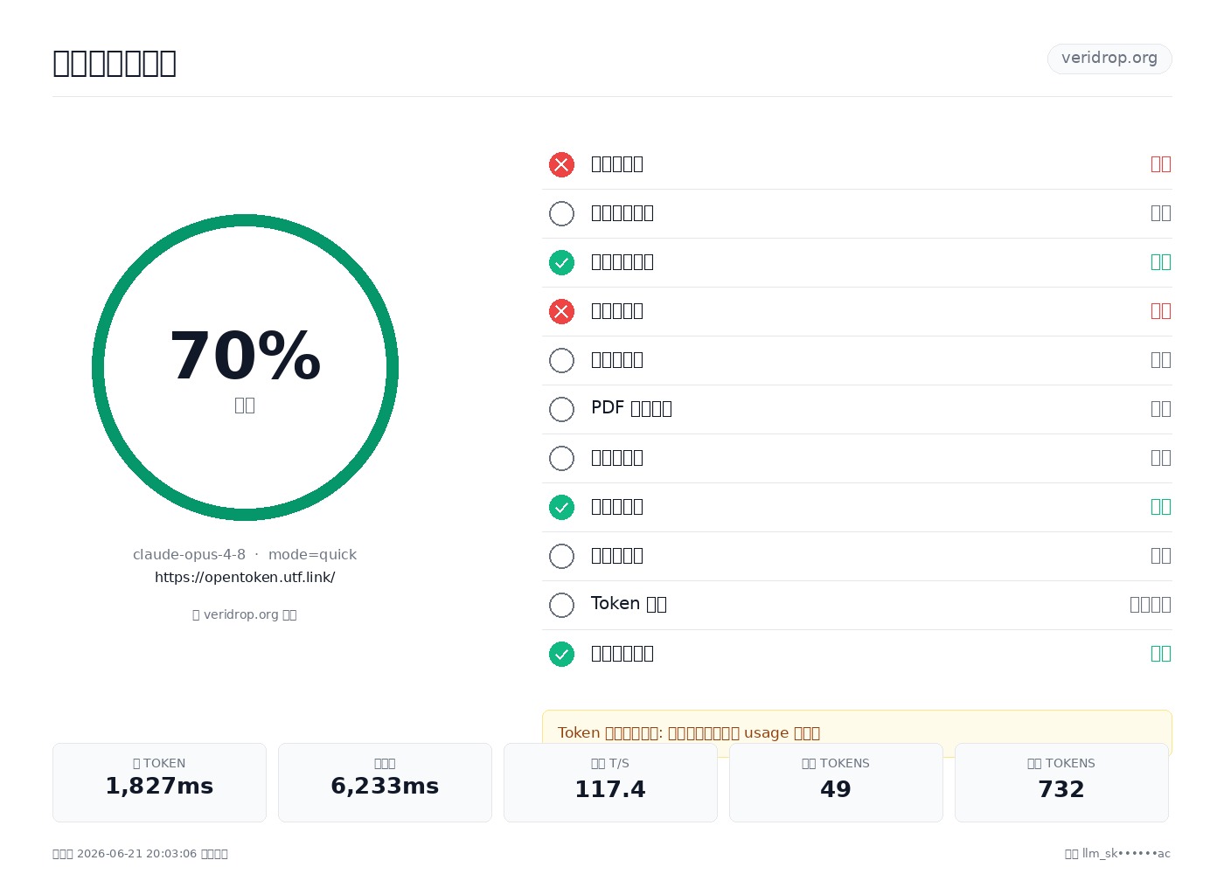Image resolution: width=1224 pixels, height=874 pixels.
Task: Click the masked key llm_sk••••••ac in the footer
Action: (1126, 854)
